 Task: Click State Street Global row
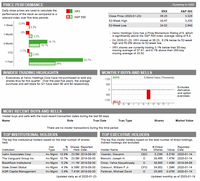(49, 167)
